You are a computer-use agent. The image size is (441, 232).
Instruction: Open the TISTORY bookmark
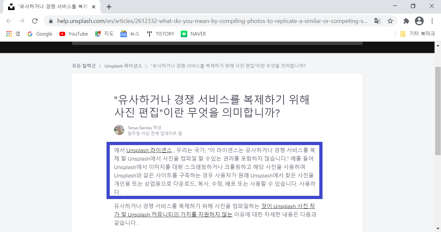click(160, 34)
